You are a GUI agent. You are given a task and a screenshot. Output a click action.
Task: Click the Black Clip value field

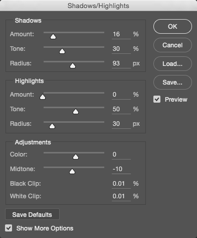121,184
